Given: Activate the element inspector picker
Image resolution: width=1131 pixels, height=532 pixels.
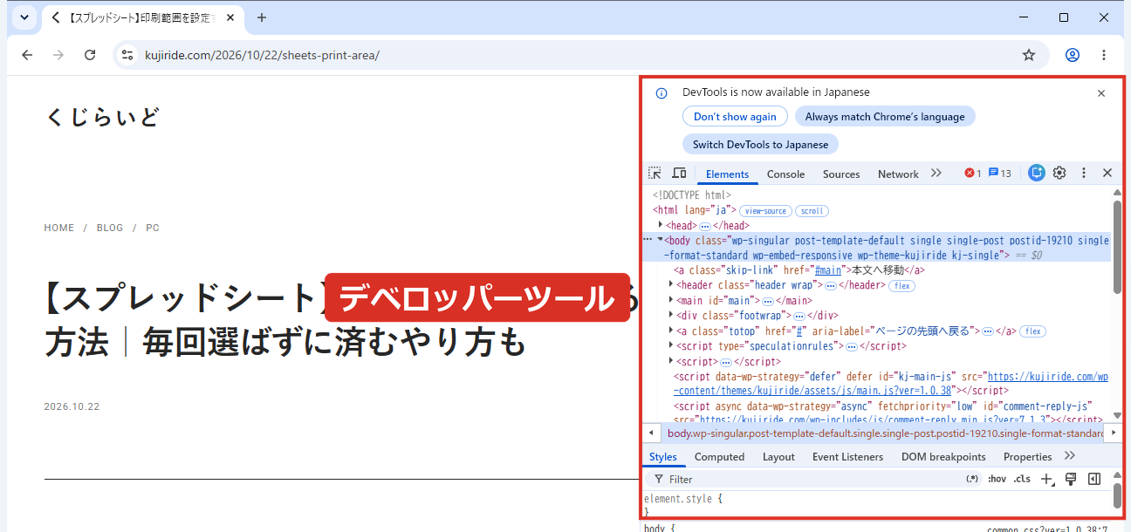Looking at the screenshot, I should (655, 174).
